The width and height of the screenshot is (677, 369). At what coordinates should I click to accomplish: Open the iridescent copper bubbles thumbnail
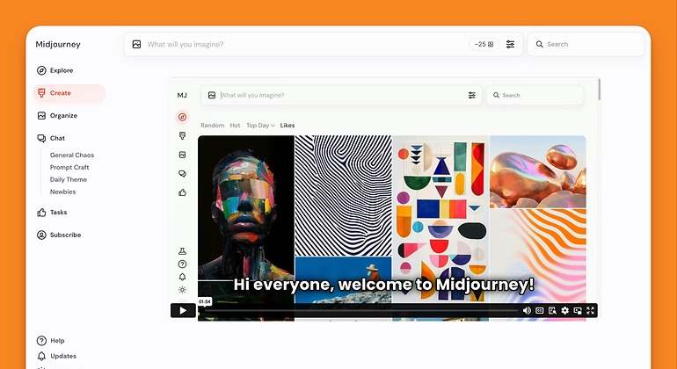[538, 172]
